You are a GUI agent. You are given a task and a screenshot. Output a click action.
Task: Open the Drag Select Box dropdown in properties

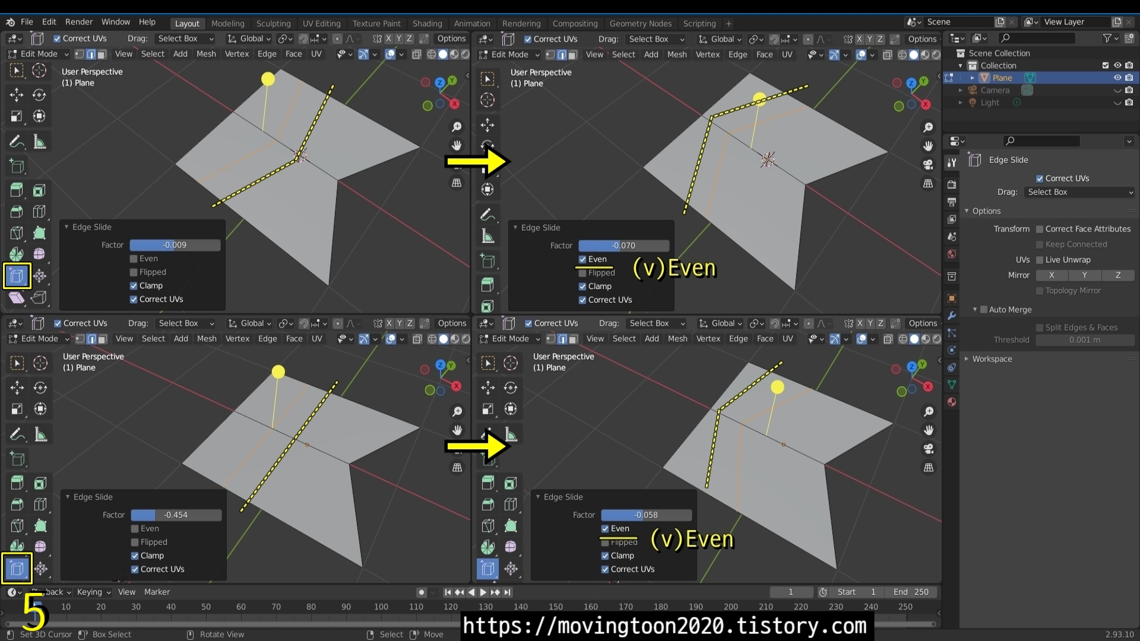[1080, 192]
